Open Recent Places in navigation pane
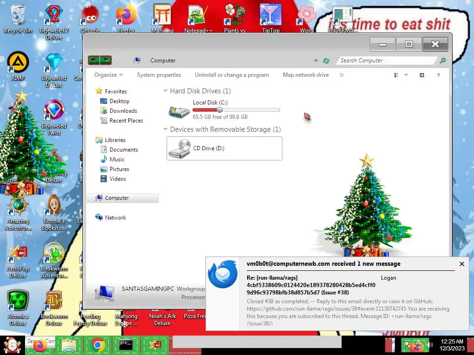474x355 pixels. pyautogui.click(x=122, y=121)
